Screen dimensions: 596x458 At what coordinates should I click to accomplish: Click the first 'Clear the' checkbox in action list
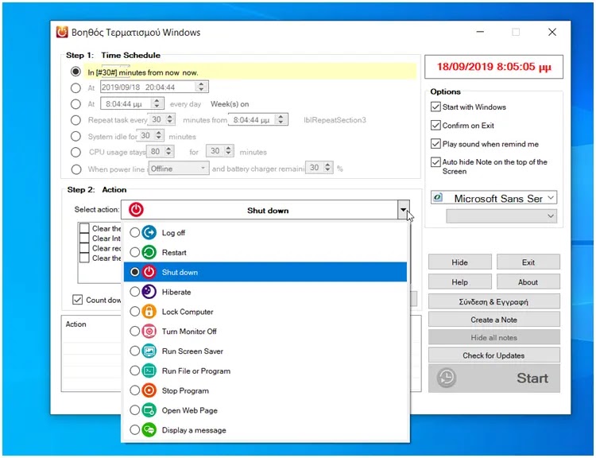(84, 228)
